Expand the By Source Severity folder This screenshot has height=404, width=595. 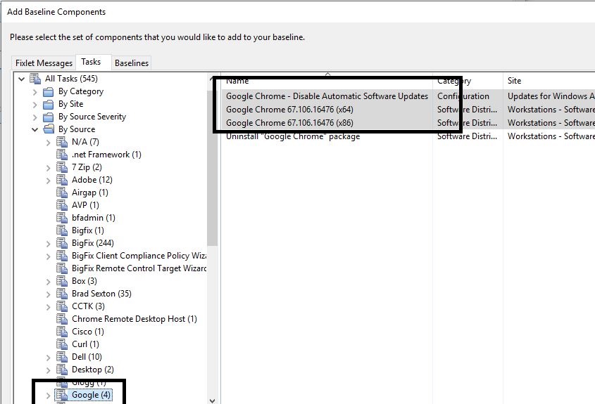35,117
